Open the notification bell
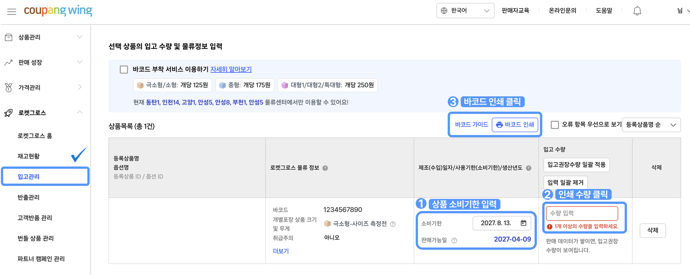The image size is (690, 275). [637, 11]
